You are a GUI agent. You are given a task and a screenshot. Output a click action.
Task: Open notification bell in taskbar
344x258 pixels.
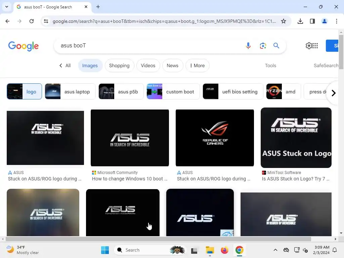[x=335, y=250]
